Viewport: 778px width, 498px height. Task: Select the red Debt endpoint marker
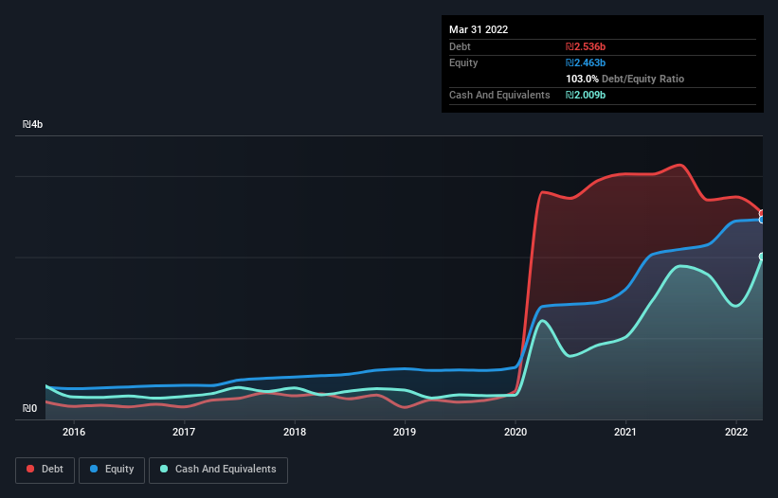click(762, 214)
